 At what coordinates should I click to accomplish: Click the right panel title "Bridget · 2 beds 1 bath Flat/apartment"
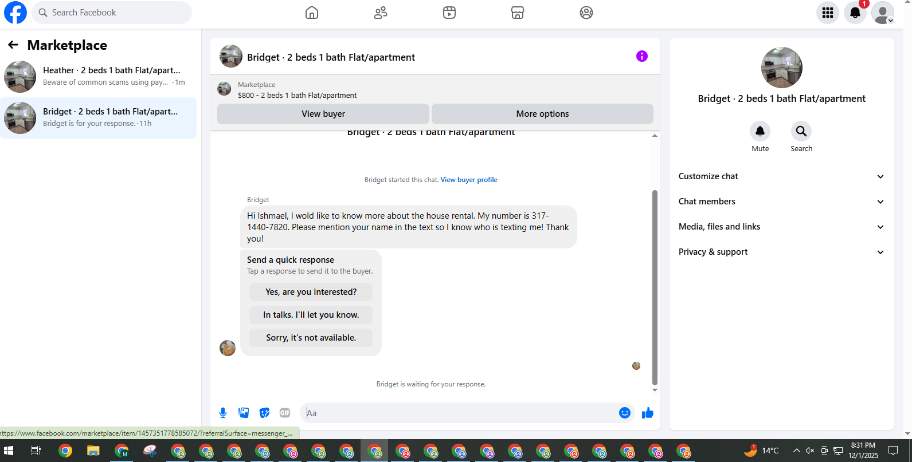pyautogui.click(x=782, y=98)
